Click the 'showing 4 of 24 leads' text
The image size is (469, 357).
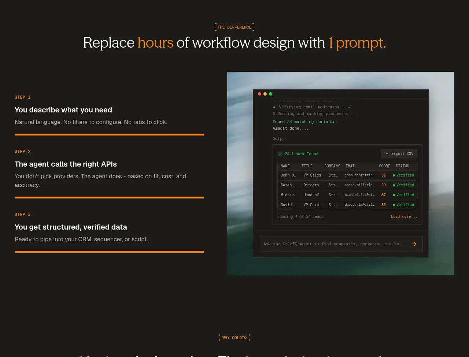[300, 217]
